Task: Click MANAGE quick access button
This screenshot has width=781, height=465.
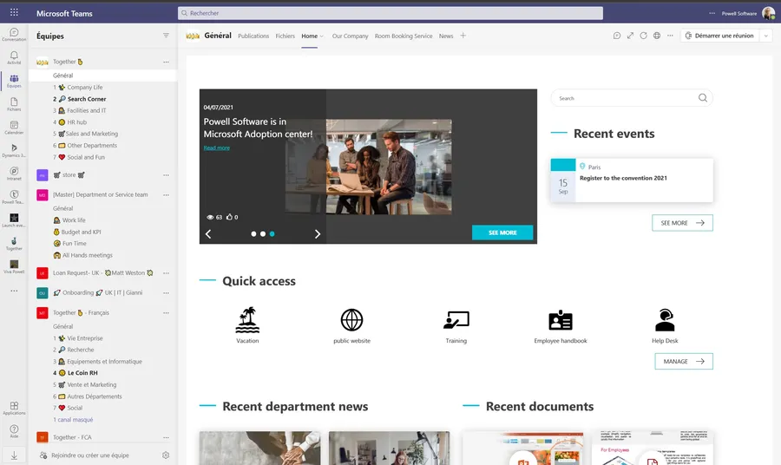Action: (x=684, y=361)
